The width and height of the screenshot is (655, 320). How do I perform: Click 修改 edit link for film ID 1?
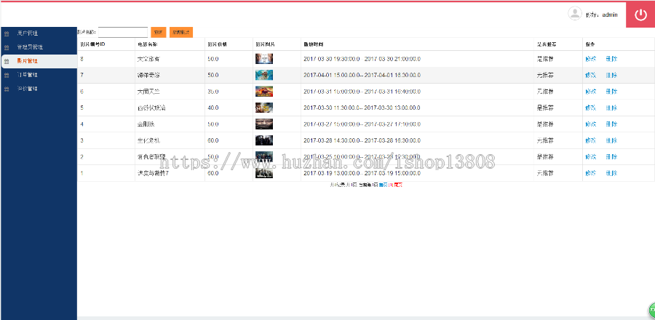click(x=591, y=172)
